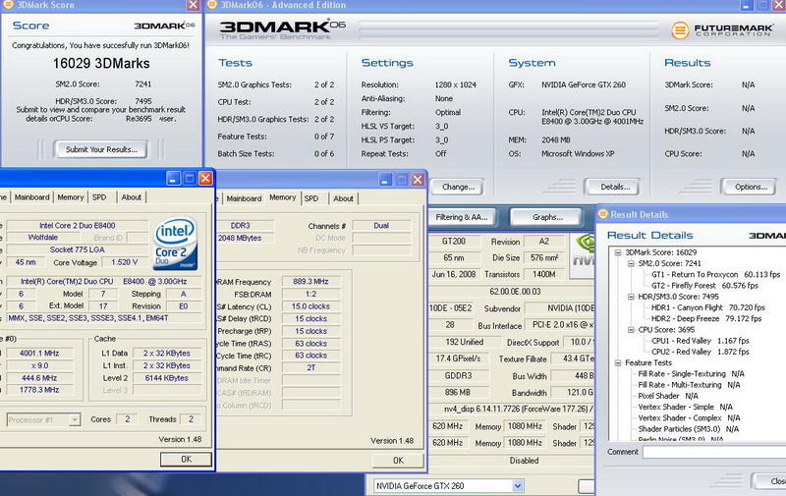Click the DRAM Frequency 889.3 MHz value
This screenshot has width=786, height=496.
point(310,282)
